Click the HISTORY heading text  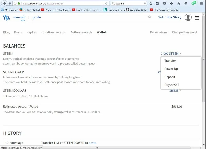click(x=12, y=133)
